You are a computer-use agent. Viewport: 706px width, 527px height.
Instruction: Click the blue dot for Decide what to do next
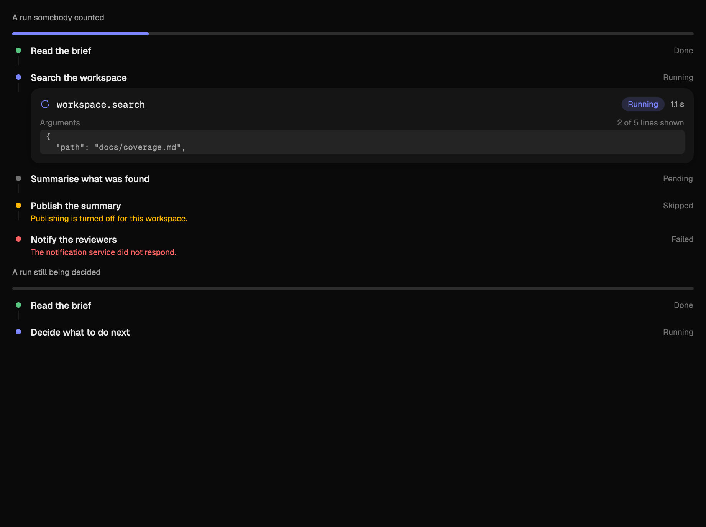pos(18,332)
